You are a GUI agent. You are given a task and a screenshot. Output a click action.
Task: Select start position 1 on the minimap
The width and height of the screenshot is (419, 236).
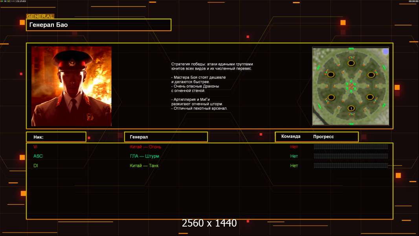[351, 108]
